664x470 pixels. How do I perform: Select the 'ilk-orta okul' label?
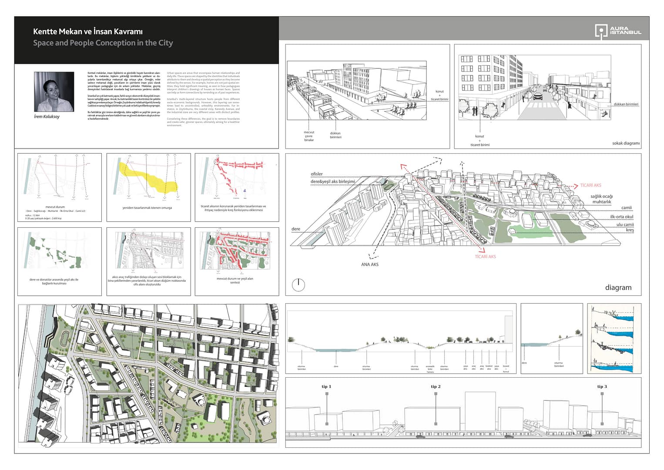click(621, 216)
